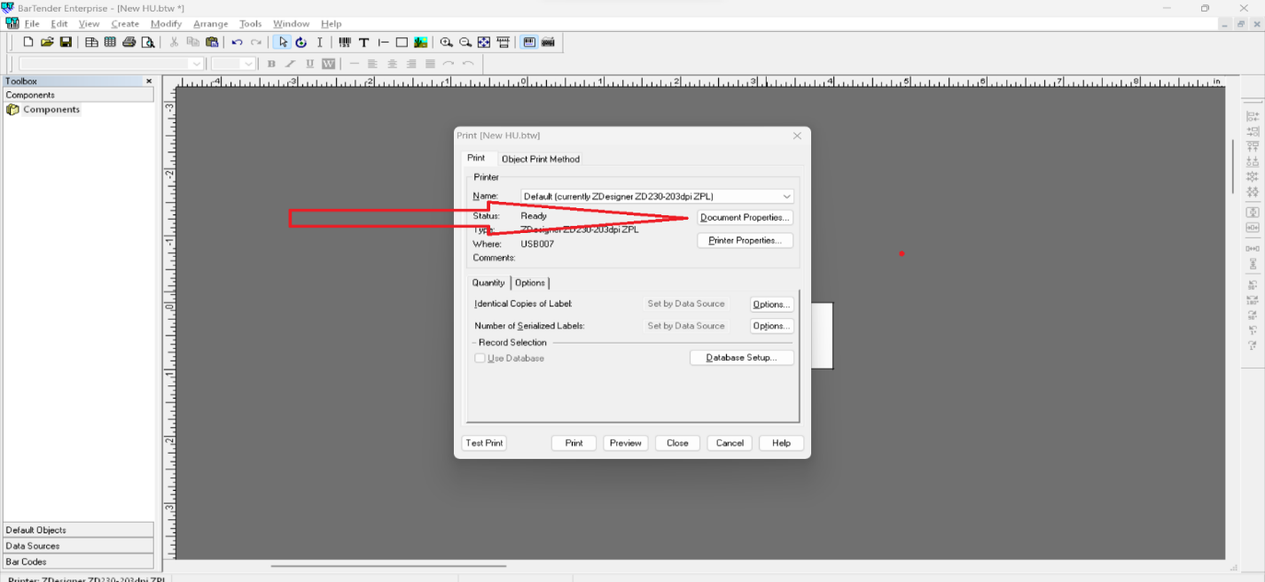The height and width of the screenshot is (582, 1265).
Task: Click Printer Properties button
Action: pyautogui.click(x=745, y=240)
